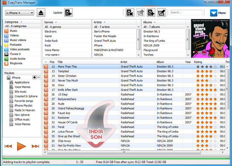Screen dimensions: 232x166
Task: Select the iPhone playlist root
Action: tap(16, 78)
